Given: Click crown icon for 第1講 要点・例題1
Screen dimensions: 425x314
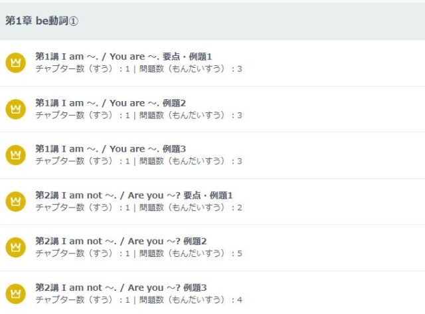Looking at the screenshot, I should (x=15, y=63).
